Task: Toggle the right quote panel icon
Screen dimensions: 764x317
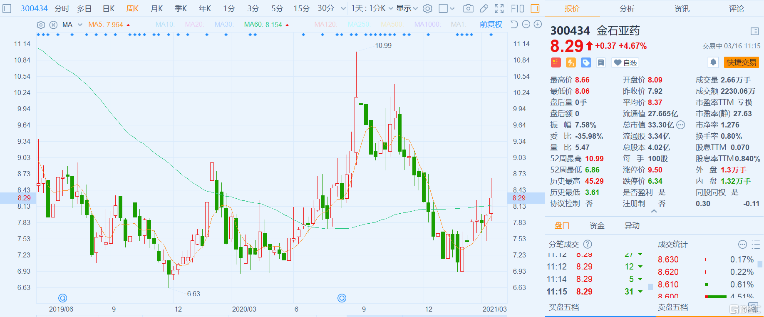Action: (535, 8)
